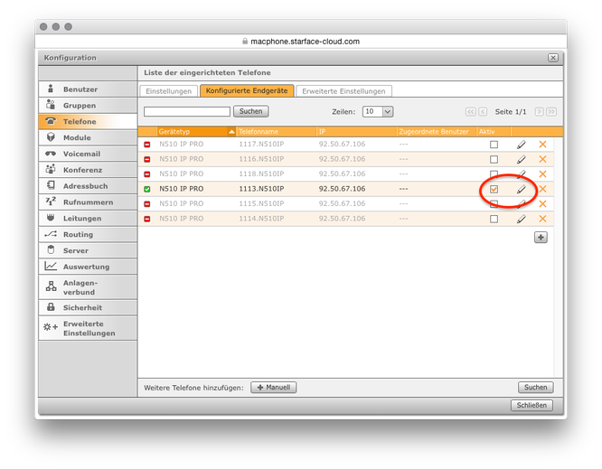The width and height of the screenshot is (602, 469).
Task: Open Erweiterte Einstellungen in sidebar
Action: (x=88, y=328)
